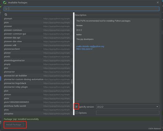This screenshot has height=131, width=163.
Task: Click the package list scrollbar thumb
Action: 72,81
